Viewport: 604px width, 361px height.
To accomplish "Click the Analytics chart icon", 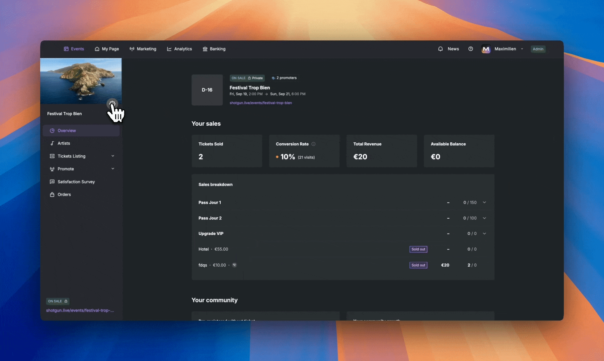I will 169,49.
